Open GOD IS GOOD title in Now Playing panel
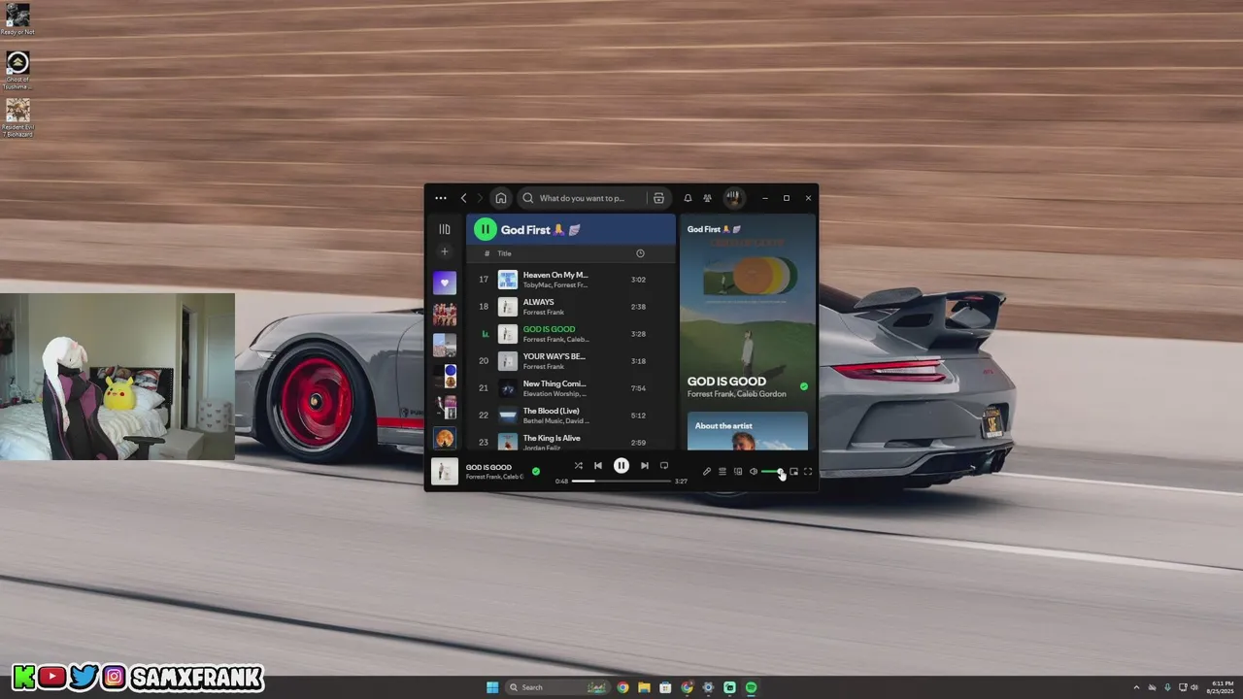The image size is (1243, 699). tap(726, 382)
